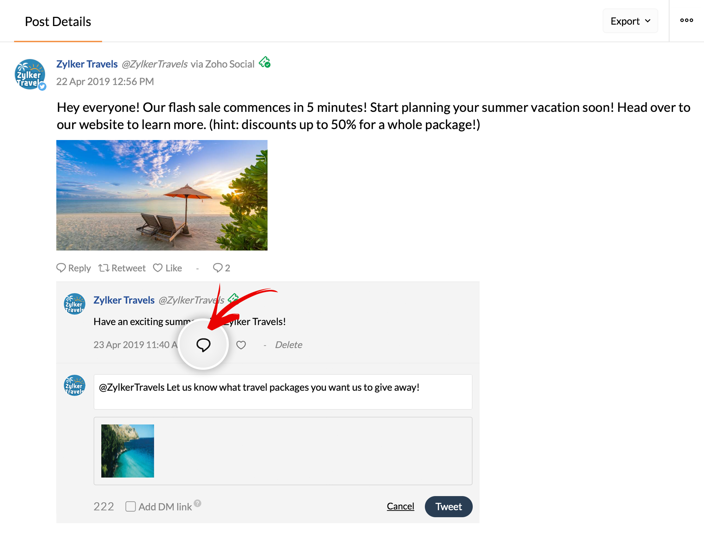Click the Zylker Travels avatar with Twitter badge
This screenshot has height=545, width=704.
(30, 74)
